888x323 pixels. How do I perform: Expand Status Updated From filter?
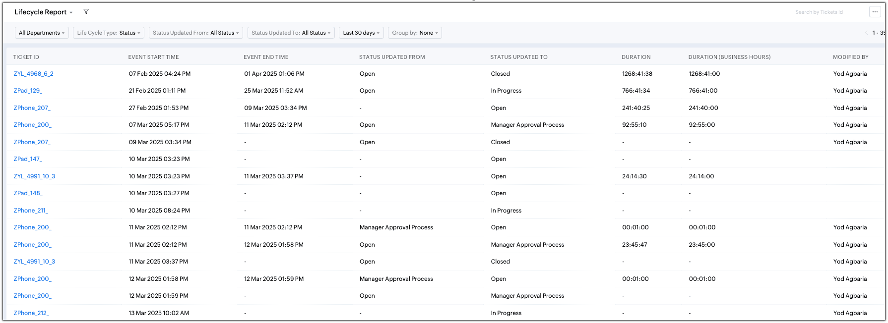tap(195, 33)
